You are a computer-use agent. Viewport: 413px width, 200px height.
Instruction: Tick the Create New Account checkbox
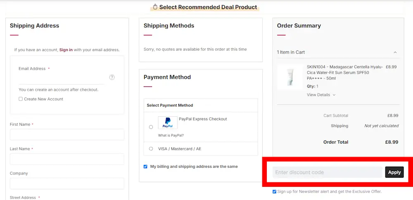click(x=21, y=99)
